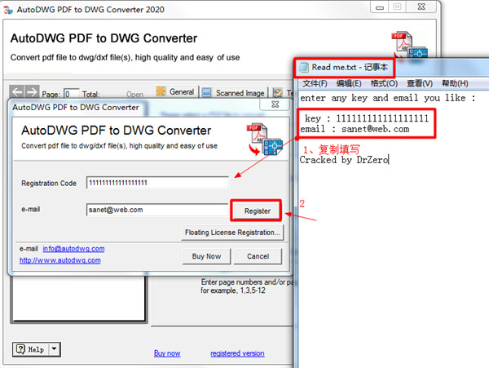Click the Notepad title bar icon
Screen dimensions: 489x368
point(304,67)
